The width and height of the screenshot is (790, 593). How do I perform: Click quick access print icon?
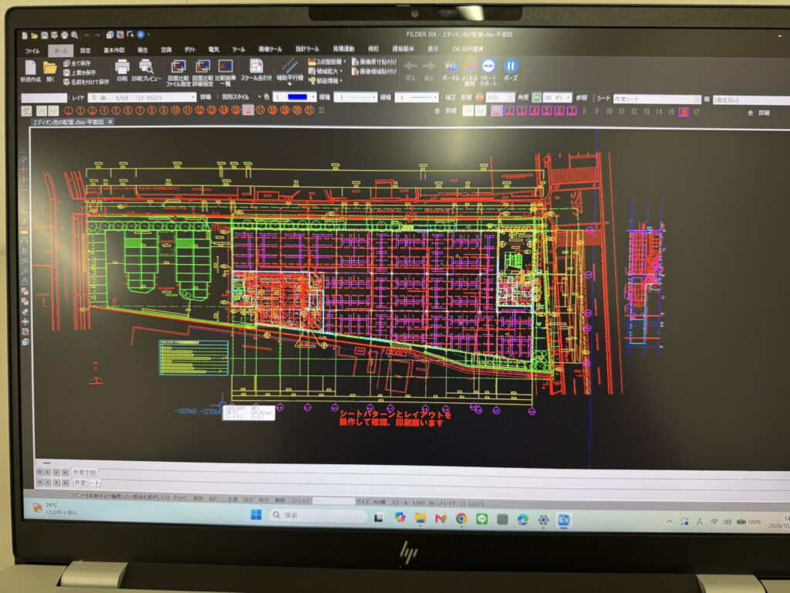click(x=64, y=36)
